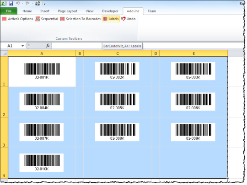Image resolution: width=247 pixels, height=185 pixels.
Task: Switch to the Page Layout tab
Action: pyautogui.click(x=67, y=11)
